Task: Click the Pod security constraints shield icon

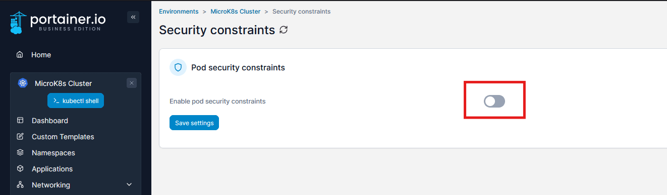Action: coord(178,67)
